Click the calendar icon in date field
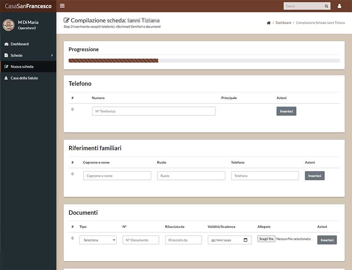 pos(246,240)
